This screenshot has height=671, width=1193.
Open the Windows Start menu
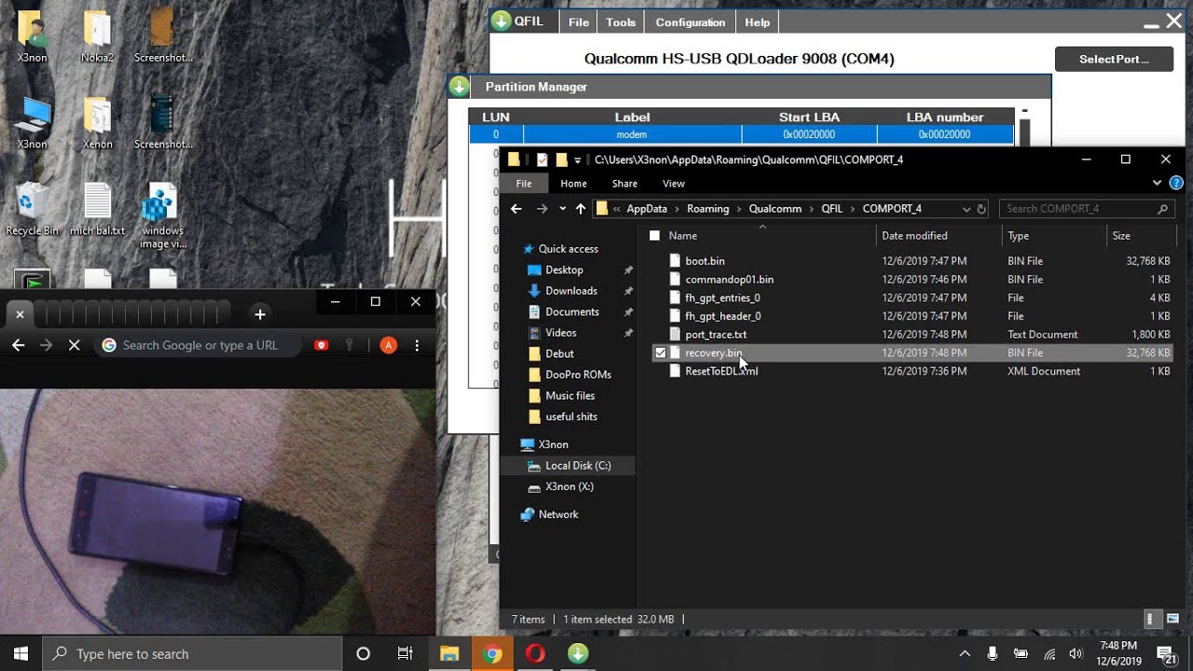[21, 653]
